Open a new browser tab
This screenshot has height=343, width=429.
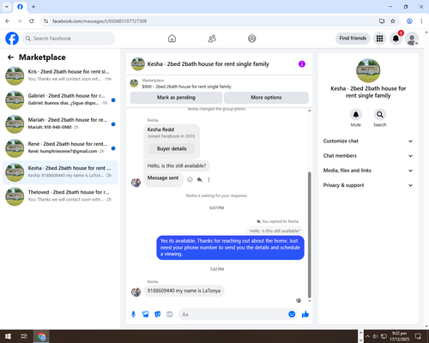coord(33,7)
